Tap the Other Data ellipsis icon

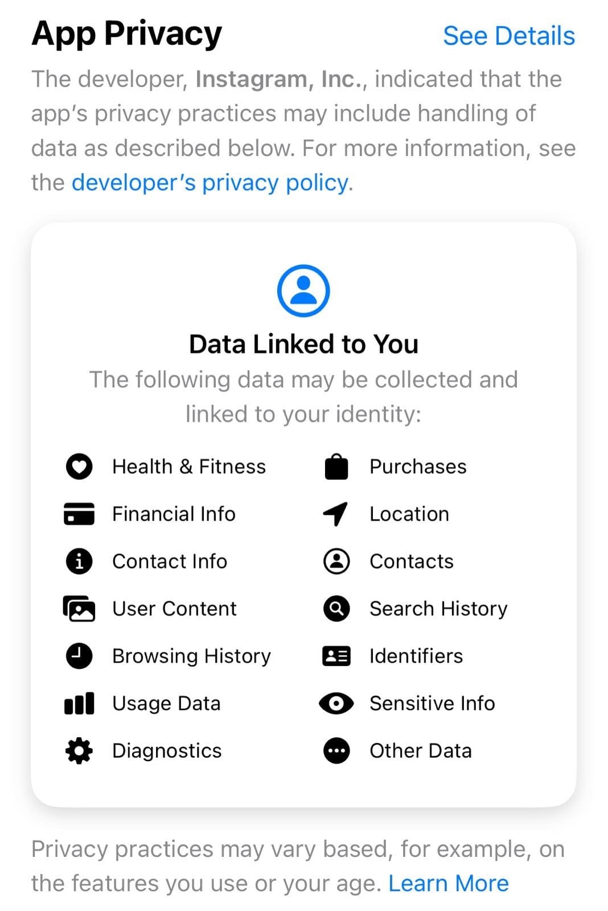click(336, 750)
